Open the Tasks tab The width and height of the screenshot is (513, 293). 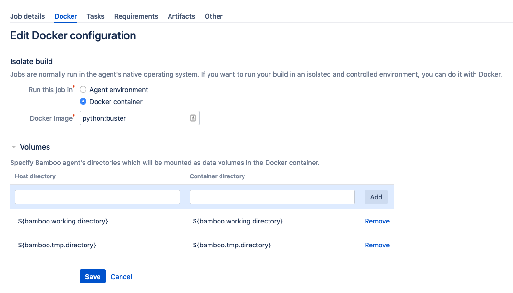pos(96,16)
